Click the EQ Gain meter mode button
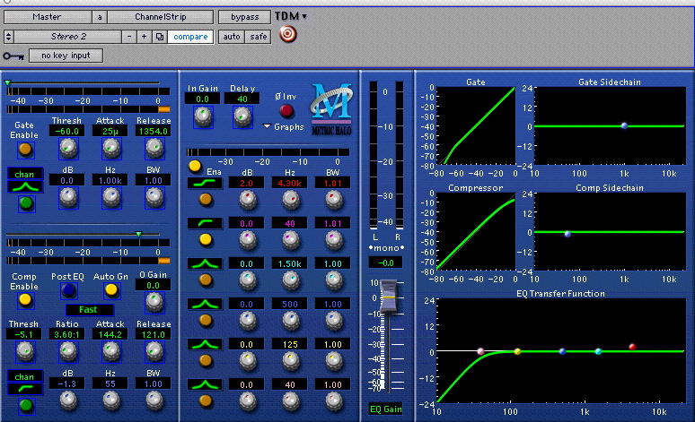 pyautogui.click(x=385, y=409)
